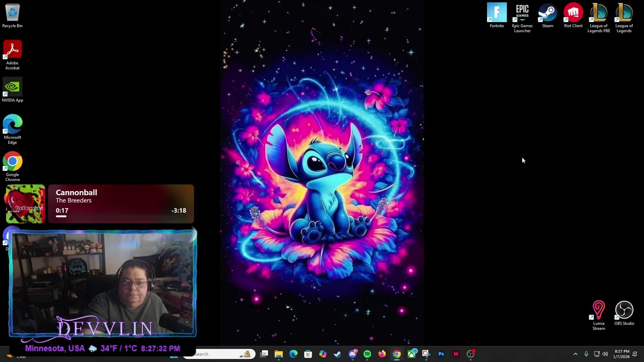Viewport: 644px width, 362px height.
Task: Open File Explorer from the taskbar
Action: click(x=279, y=354)
